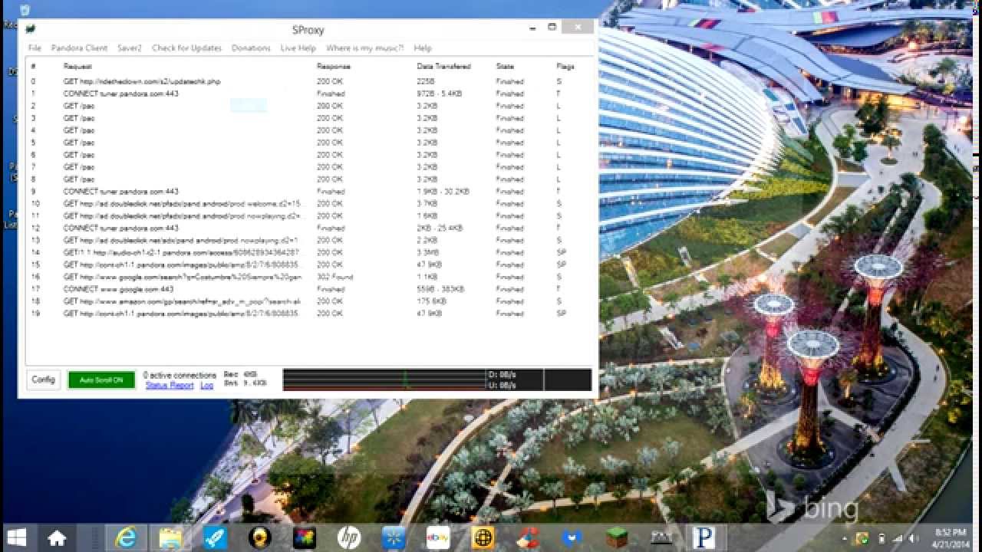Click the State column header
This screenshot has width=982, height=552.
click(505, 67)
